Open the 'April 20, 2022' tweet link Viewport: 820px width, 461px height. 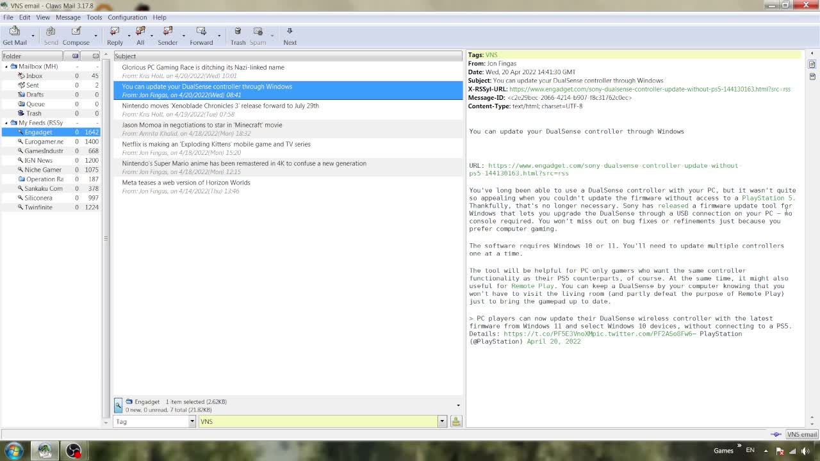tap(553, 341)
